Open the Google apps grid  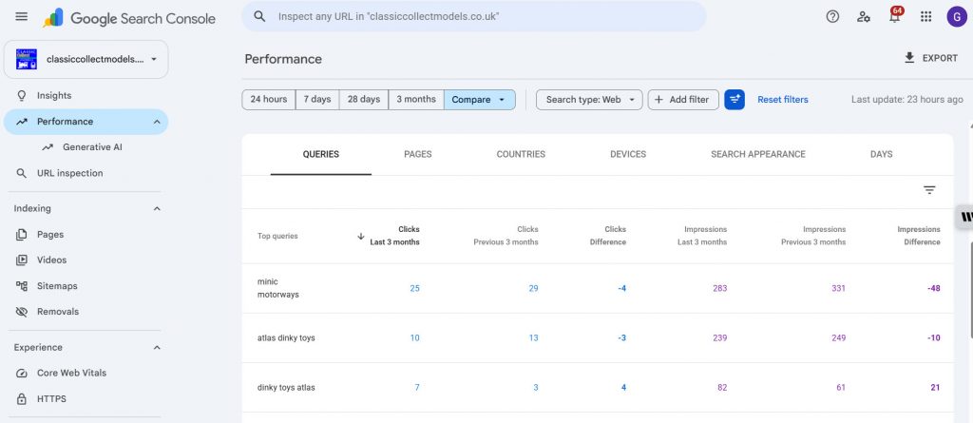[925, 17]
